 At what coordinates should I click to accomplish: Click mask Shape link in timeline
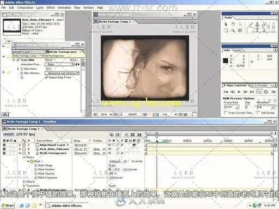coord(112,165)
